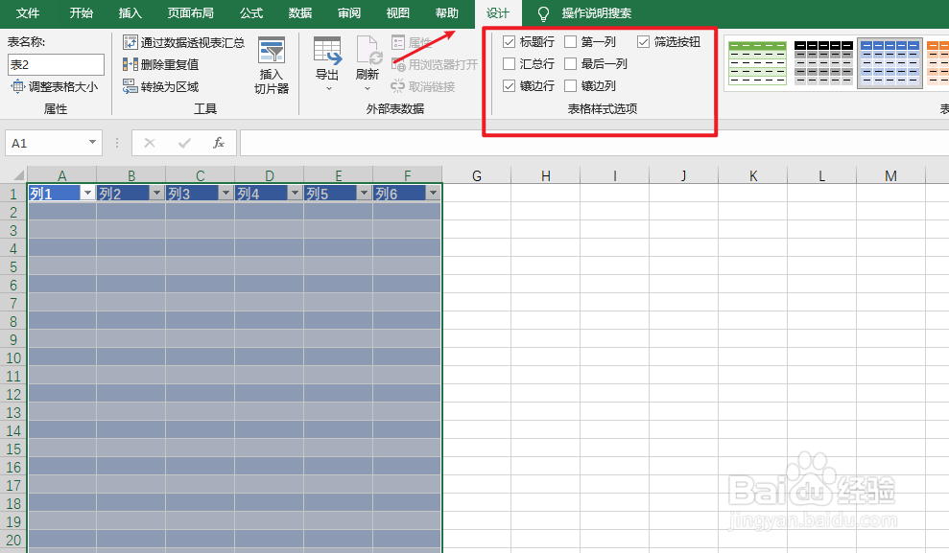Switch to the 公式 ribbon tab
Viewport: 949px width, 553px height.
[x=250, y=13]
